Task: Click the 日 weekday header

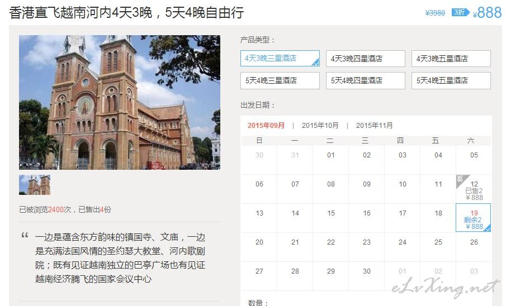Action: click(x=259, y=141)
